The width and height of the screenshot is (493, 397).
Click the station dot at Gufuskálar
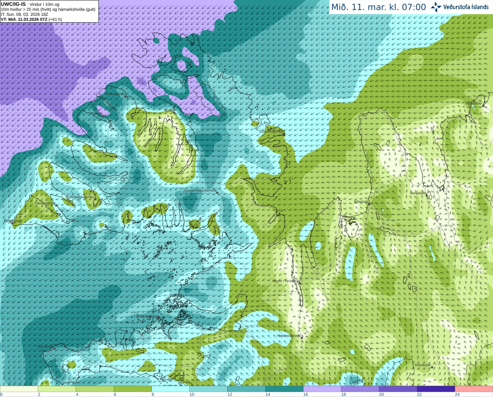click(x=55, y=348)
